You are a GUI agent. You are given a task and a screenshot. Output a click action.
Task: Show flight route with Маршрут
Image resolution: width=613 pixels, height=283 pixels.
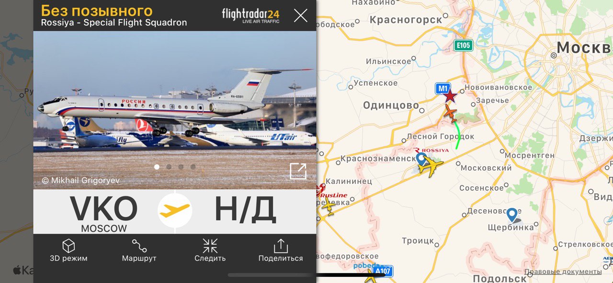[x=139, y=251]
